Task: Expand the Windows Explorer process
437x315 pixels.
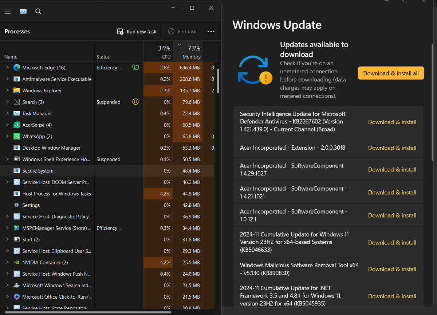Action: coord(7,90)
